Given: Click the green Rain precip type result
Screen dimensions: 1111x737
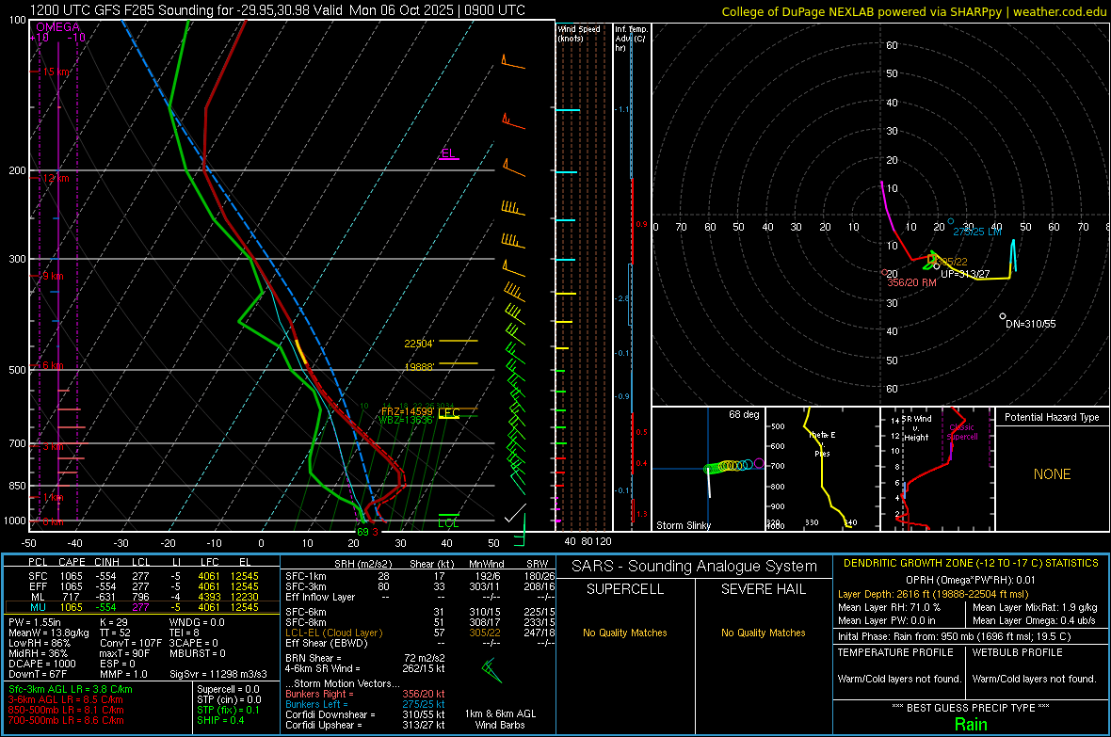Looking at the screenshot, I should (x=971, y=724).
